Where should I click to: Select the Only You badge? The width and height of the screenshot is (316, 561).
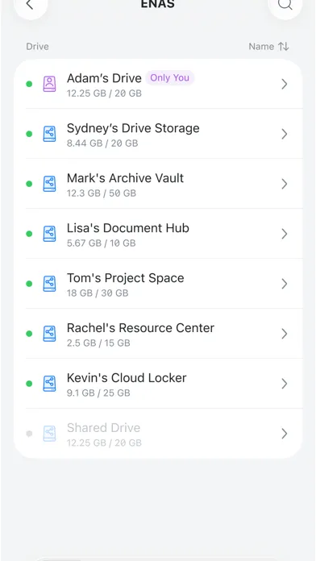click(x=169, y=77)
